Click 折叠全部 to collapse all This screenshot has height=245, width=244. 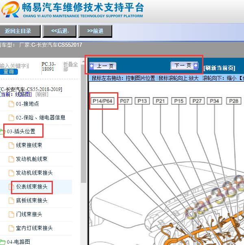pos(70,66)
